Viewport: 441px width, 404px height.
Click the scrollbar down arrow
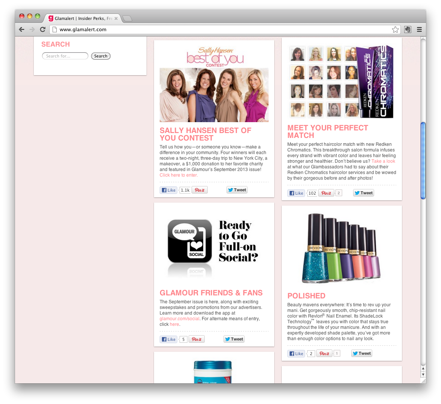point(423,375)
